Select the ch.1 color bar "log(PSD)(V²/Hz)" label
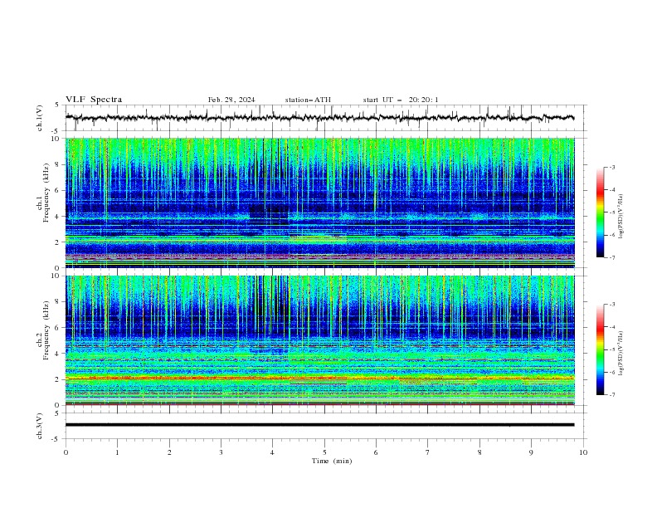Screen dimensions: 657x508 621,217
